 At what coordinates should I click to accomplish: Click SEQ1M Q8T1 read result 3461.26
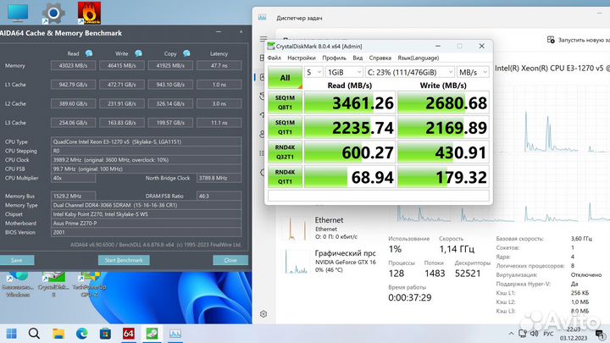pos(350,102)
